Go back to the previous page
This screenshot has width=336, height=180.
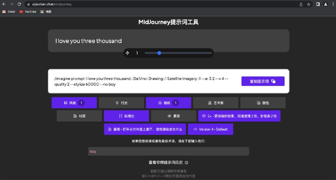pos(4,4)
